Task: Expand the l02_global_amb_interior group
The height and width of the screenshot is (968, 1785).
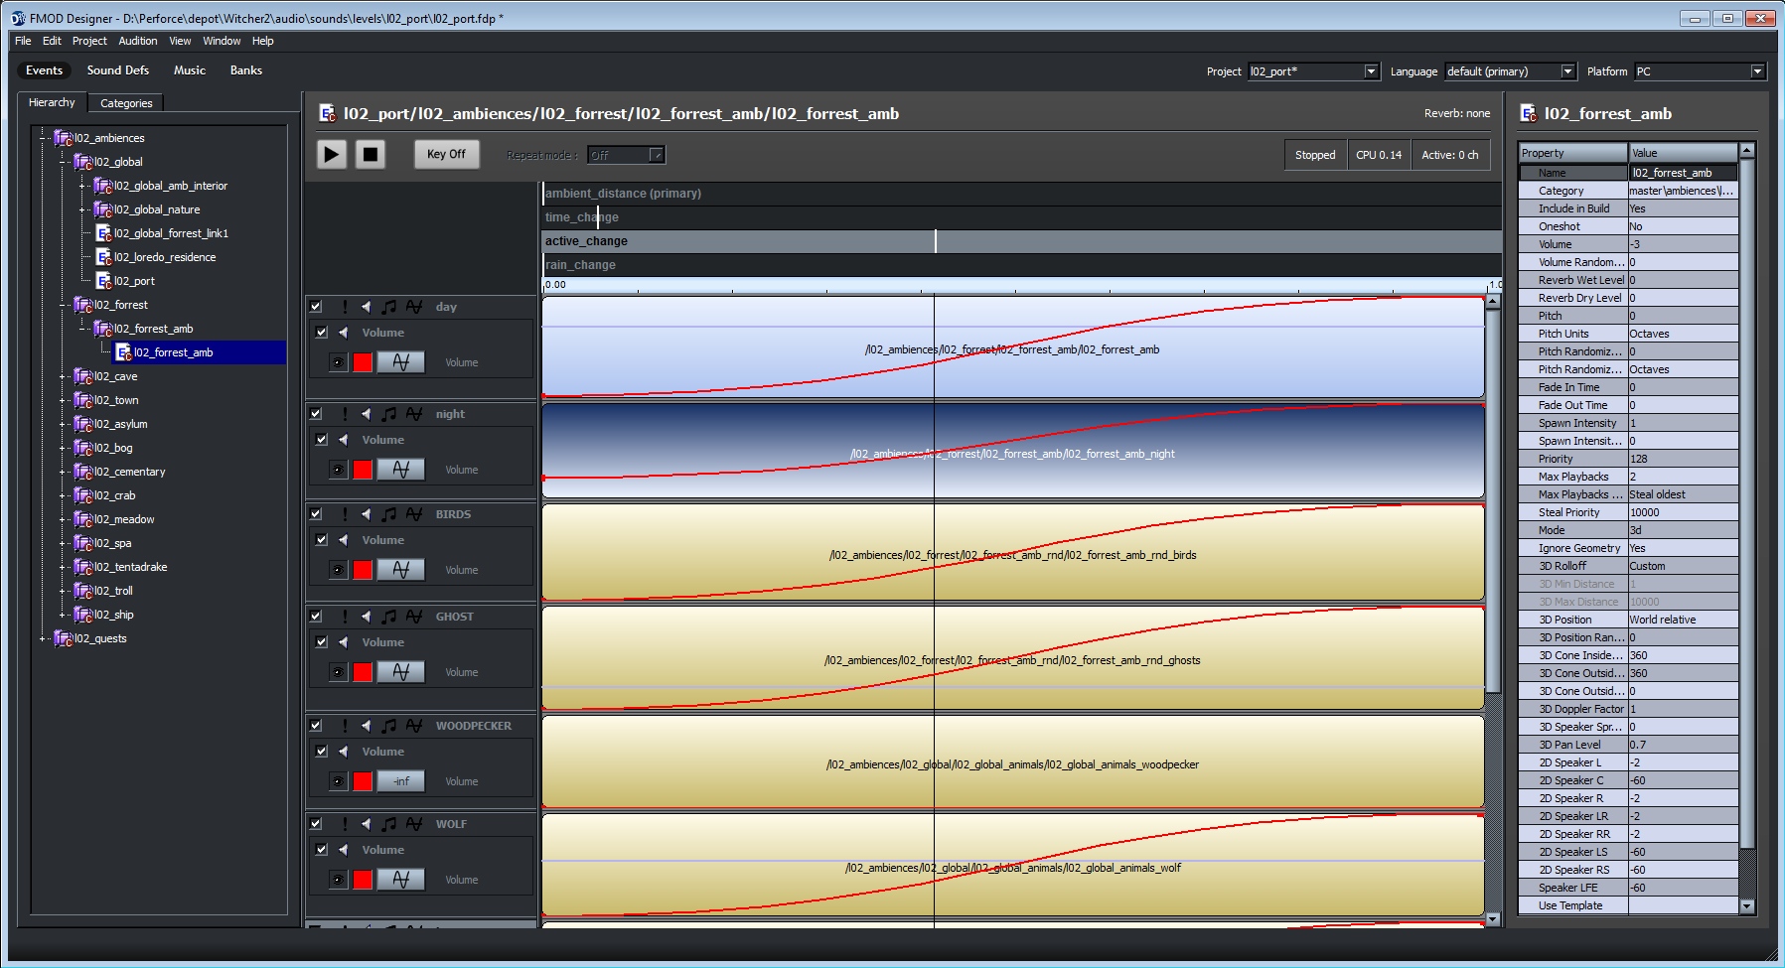Action: pyautogui.click(x=81, y=186)
